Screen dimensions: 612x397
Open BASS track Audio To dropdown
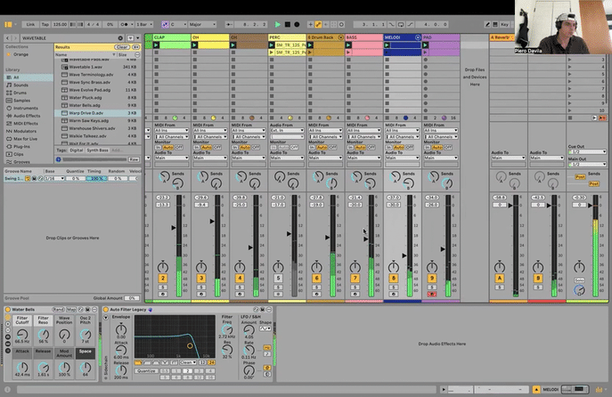363,158
